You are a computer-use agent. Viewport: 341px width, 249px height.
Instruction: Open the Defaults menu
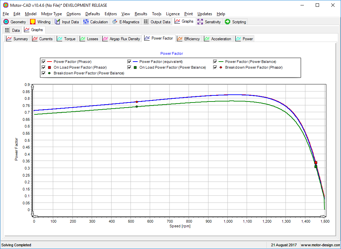(x=93, y=14)
